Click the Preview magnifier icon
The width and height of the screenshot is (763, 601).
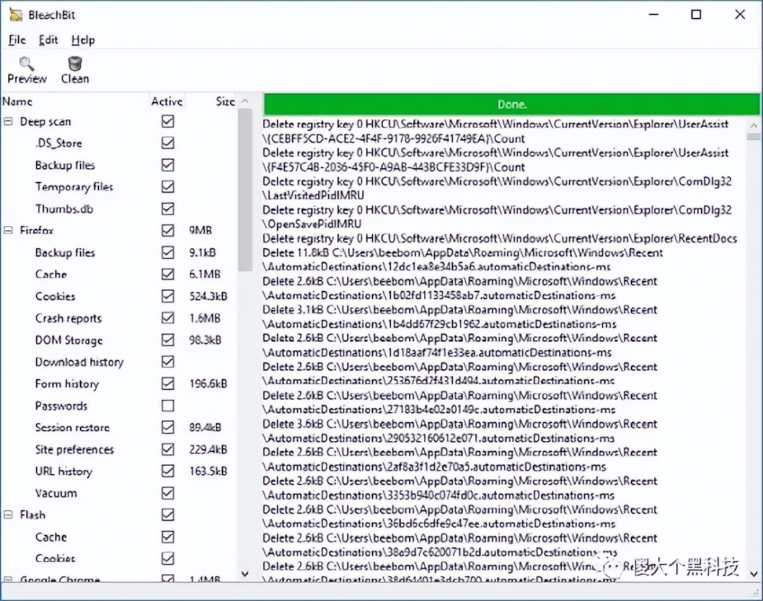(x=27, y=64)
